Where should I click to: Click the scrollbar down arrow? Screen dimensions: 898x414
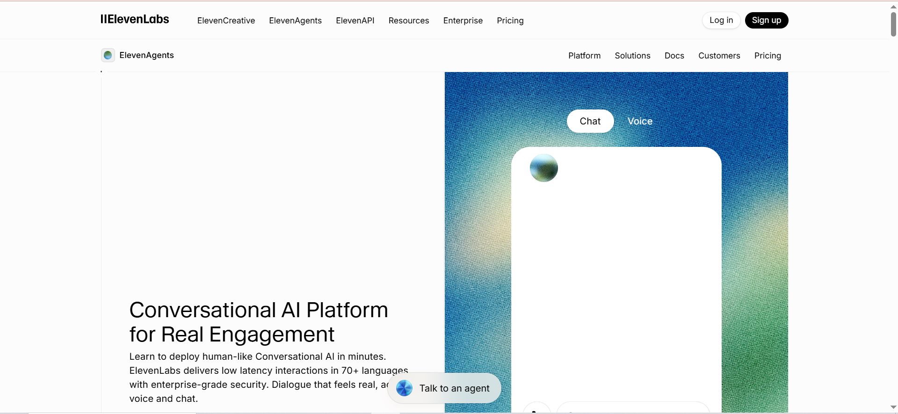point(893,407)
